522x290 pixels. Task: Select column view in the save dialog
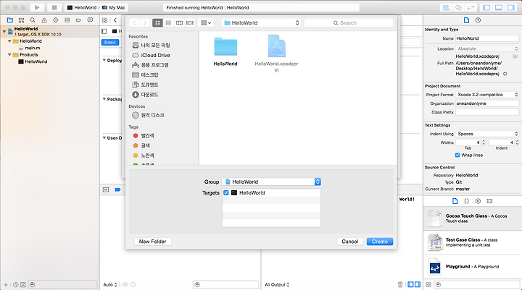[179, 22]
